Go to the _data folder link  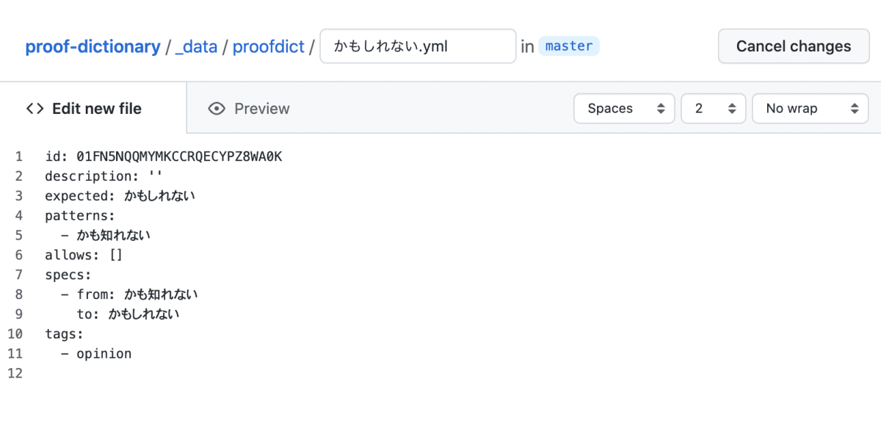point(196,46)
